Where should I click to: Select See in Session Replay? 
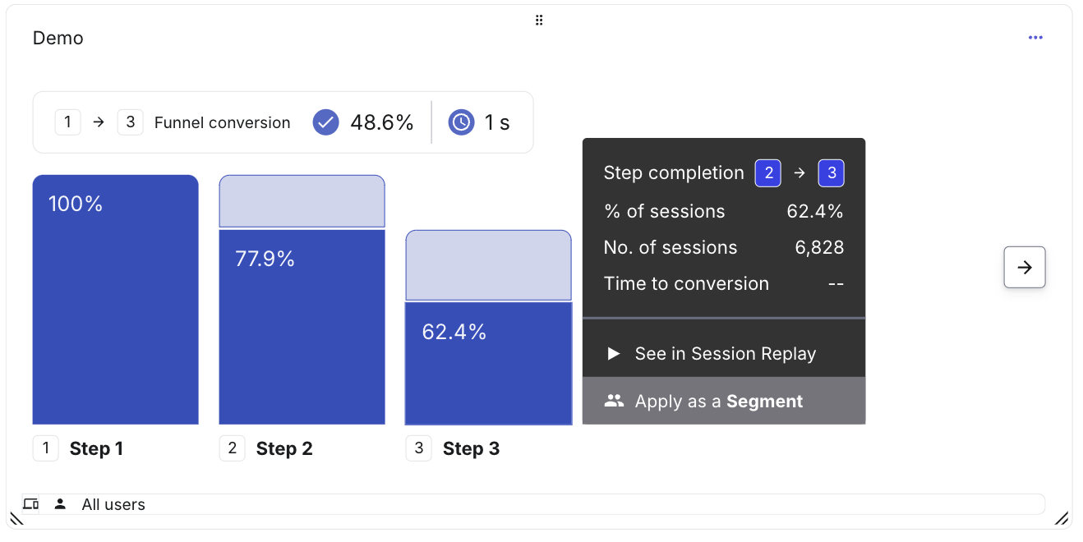click(724, 354)
